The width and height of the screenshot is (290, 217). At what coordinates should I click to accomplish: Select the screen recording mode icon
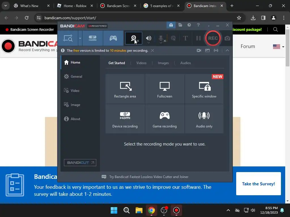click(x=68, y=38)
